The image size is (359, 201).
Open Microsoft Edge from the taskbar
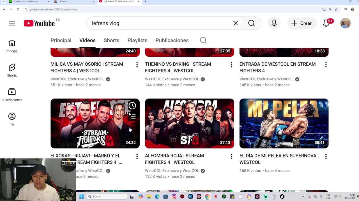tap(157, 197)
